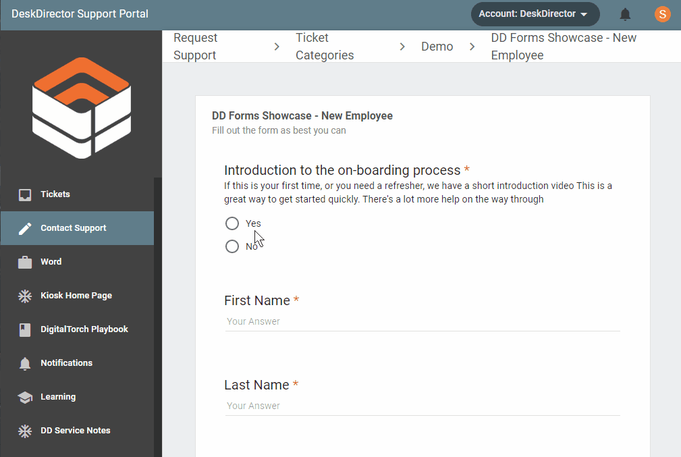Click the Contact Support pencil icon
The height and width of the screenshot is (457, 681).
pos(25,228)
